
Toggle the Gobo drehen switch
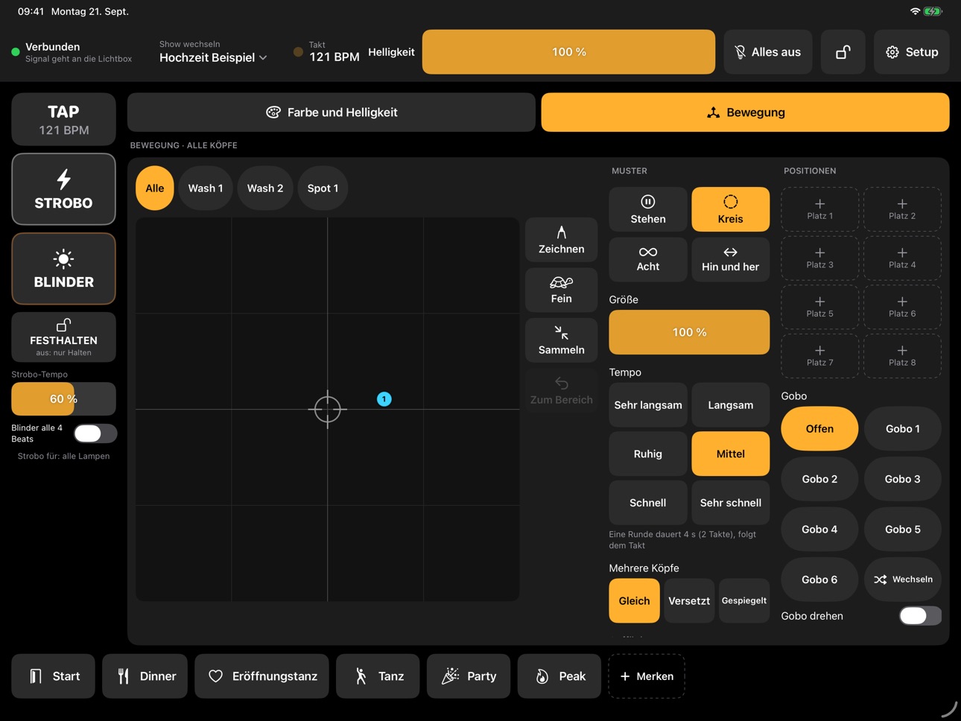pyautogui.click(x=920, y=616)
